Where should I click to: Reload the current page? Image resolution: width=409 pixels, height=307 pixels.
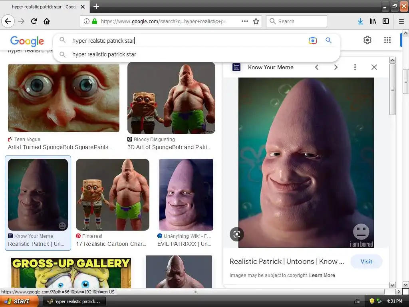pyautogui.click(x=34, y=21)
